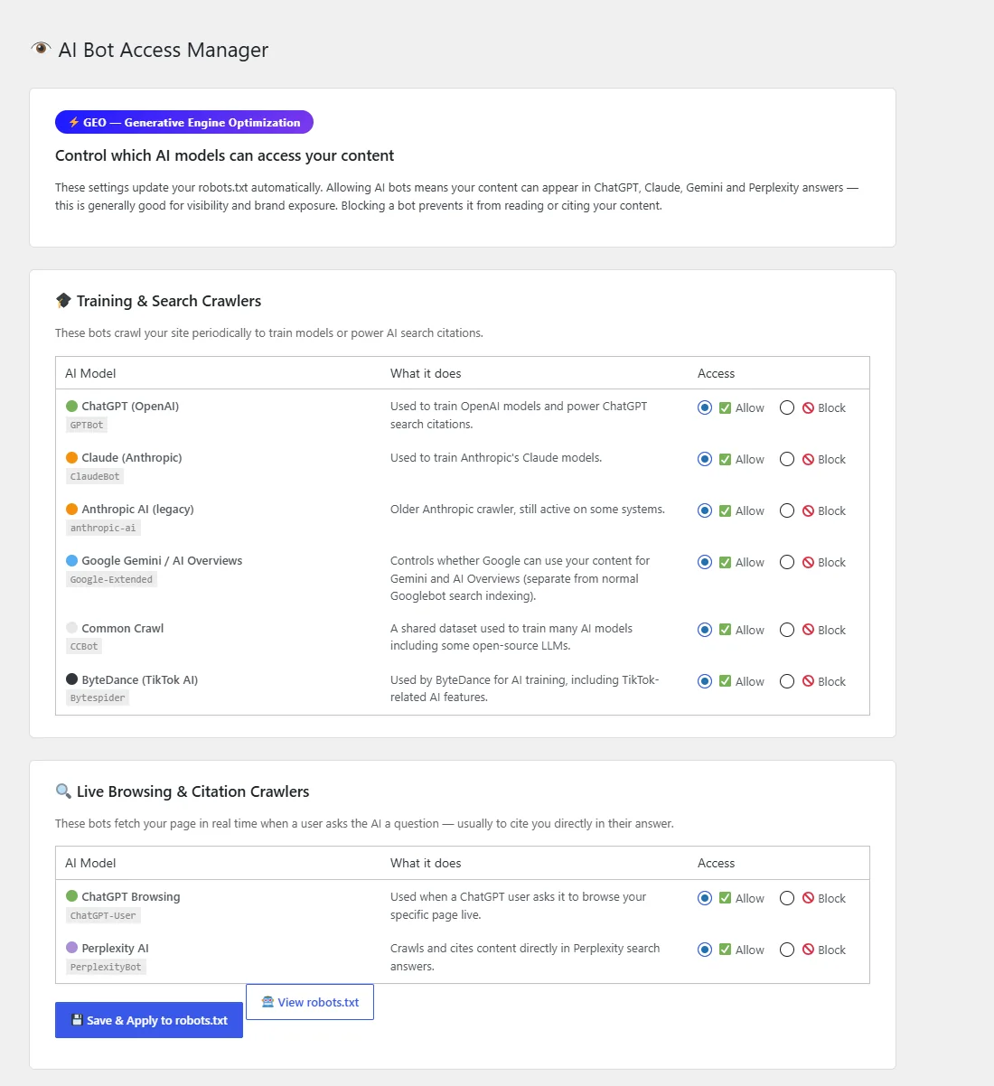
Task: Click green checkmark icon in Claude (Anthropic) row
Action: click(725, 460)
